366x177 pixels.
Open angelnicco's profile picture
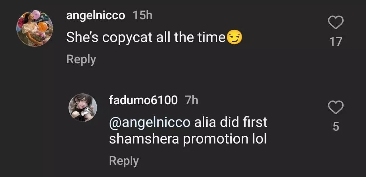tap(35, 28)
